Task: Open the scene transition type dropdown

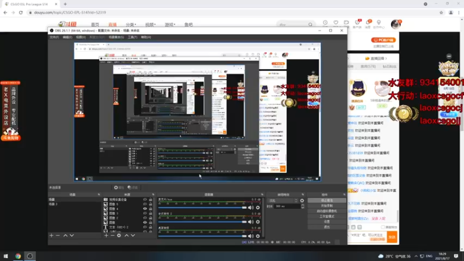Action: (282, 201)
